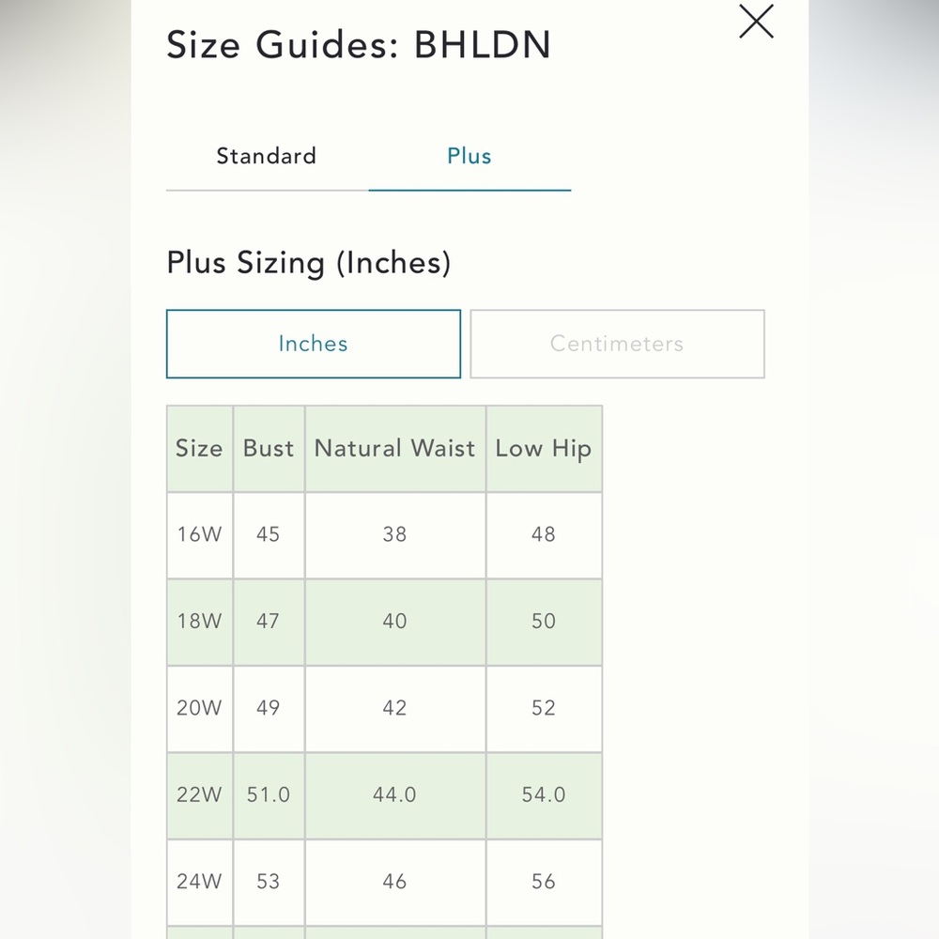
Task: Click bust value 49 for 20W
Action: pos(269,708)
